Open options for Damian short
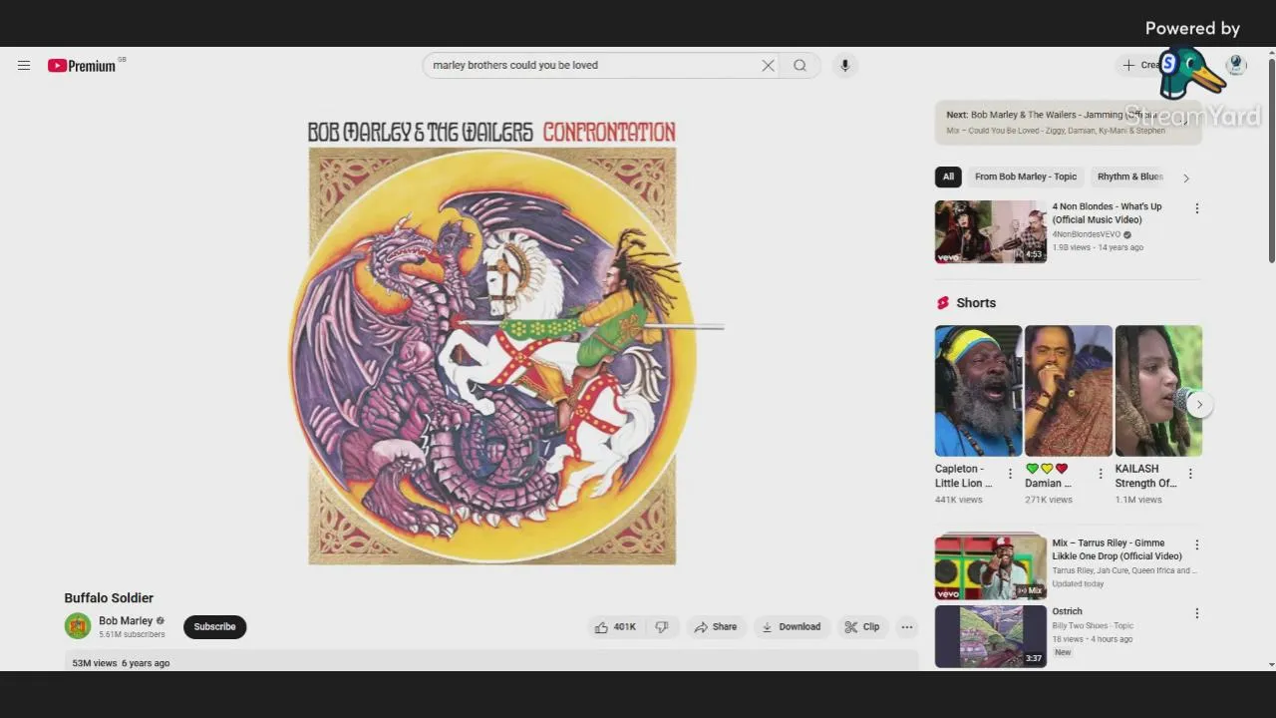Screen dimensions: 1276x718 pyautogui.click(x=1101, y=474)
